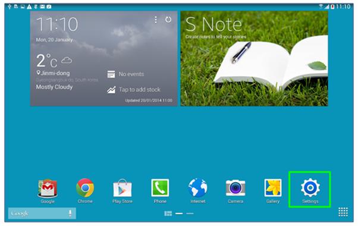Open the S Note widget
The image size is (358, 226).
click(x=254, y=58)
